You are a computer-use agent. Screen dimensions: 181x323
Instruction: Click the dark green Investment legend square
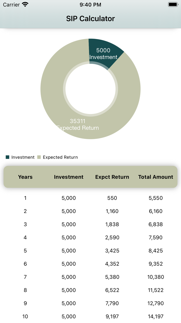pos(7,157)
